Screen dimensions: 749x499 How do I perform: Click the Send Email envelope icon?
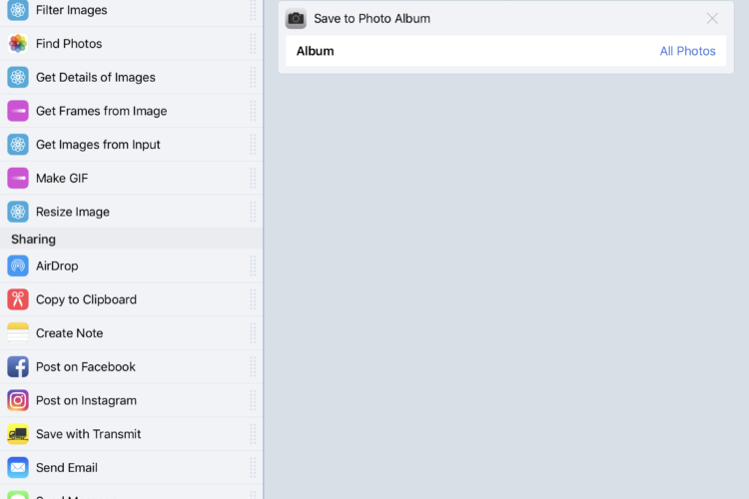[x=18, y=467]
